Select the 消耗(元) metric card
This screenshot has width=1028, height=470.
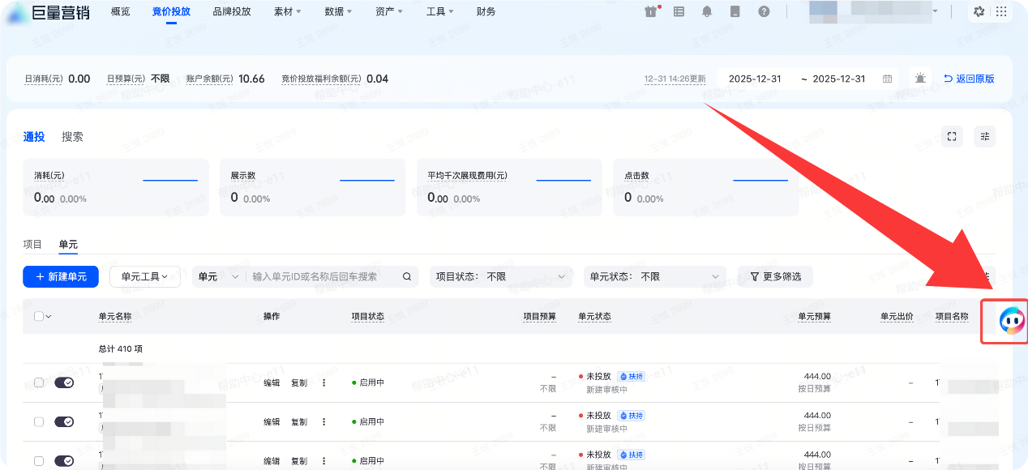pos(115,187)
